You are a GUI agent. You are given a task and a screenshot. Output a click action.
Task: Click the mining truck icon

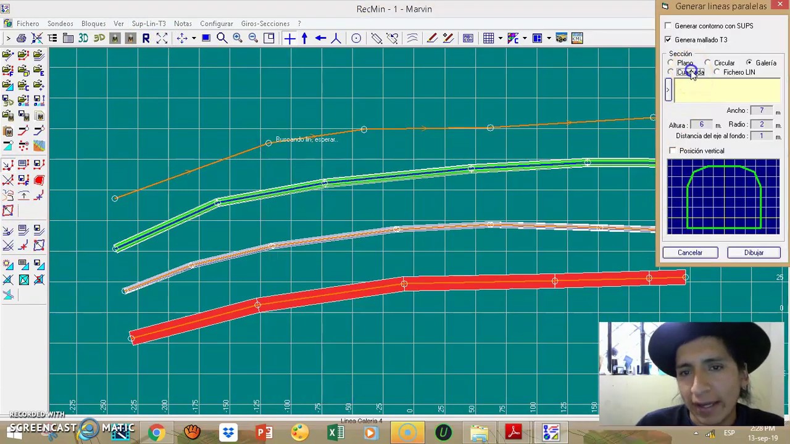point(561,38)
